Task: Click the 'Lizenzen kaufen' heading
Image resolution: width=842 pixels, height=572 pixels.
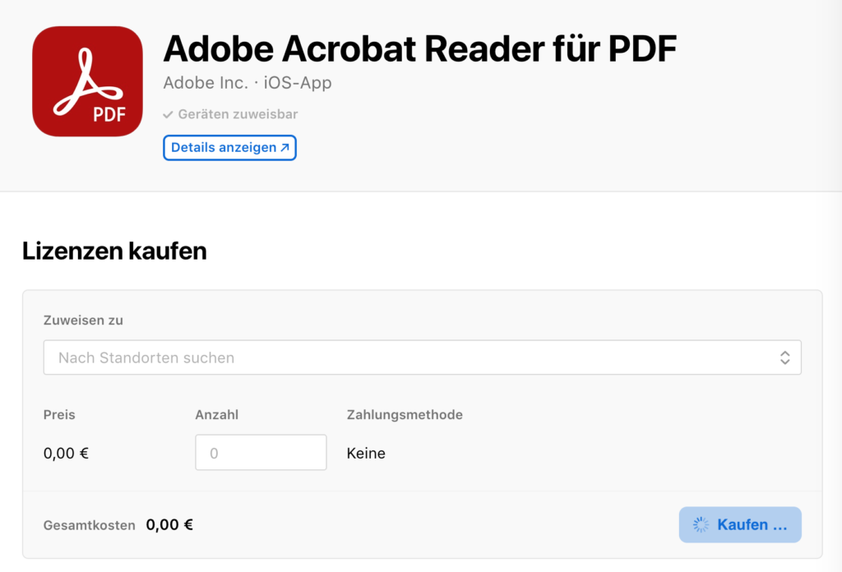Action: (114, 251)
